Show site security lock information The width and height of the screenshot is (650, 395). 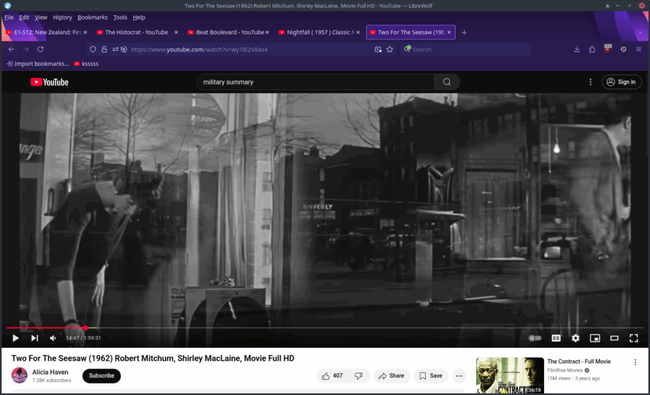[x=104, y=49]
